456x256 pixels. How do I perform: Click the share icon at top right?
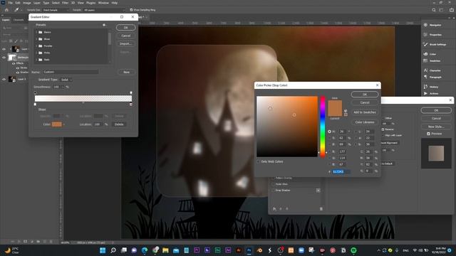451,10
